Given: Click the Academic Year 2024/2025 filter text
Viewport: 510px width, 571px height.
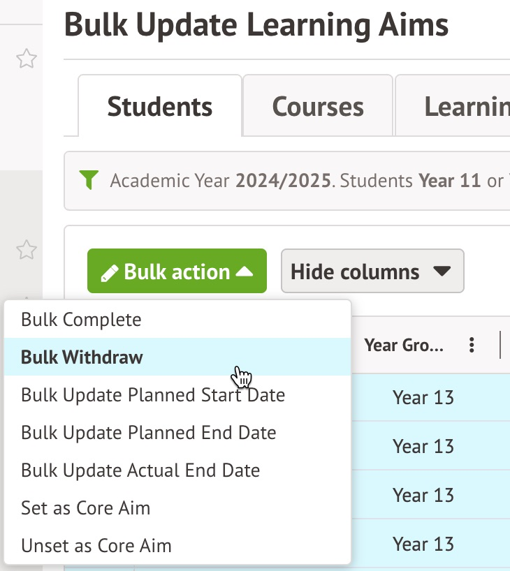Looking at the screenshot, I should coord(220,181).
